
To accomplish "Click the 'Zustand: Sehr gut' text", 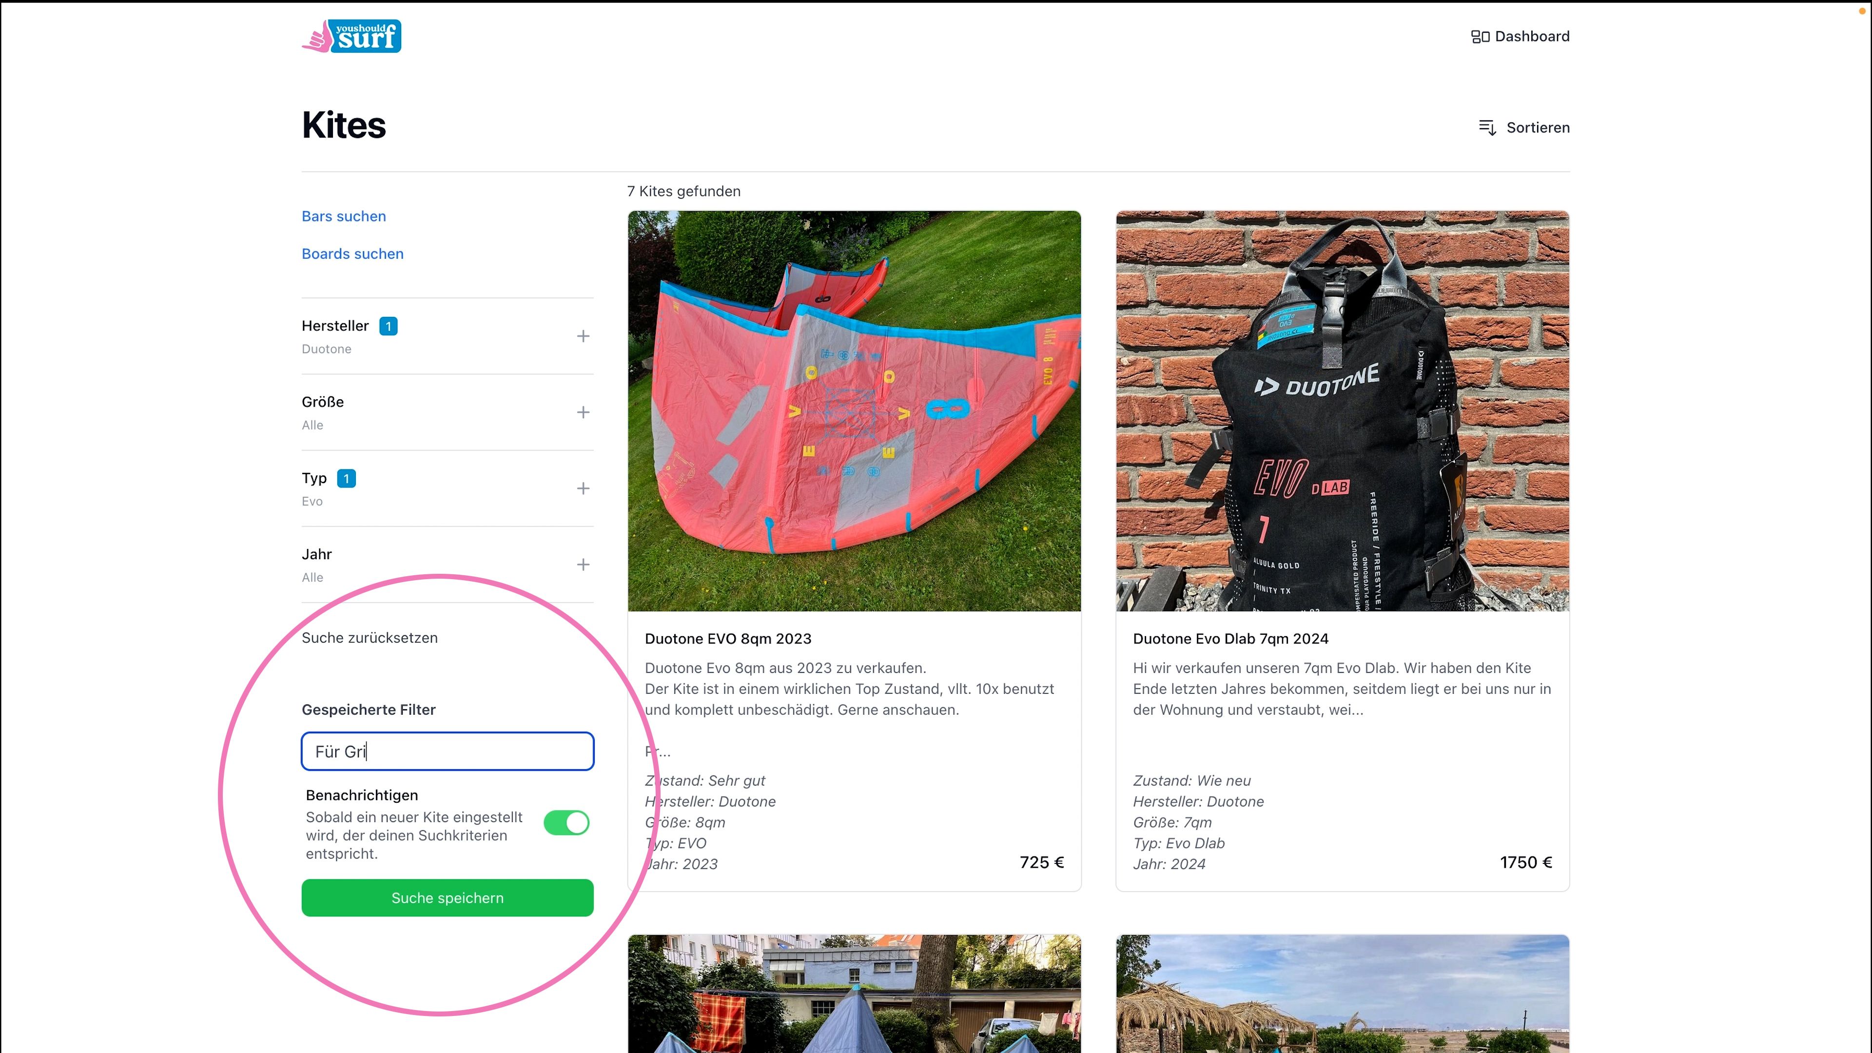I will click(x=705, y=780).
